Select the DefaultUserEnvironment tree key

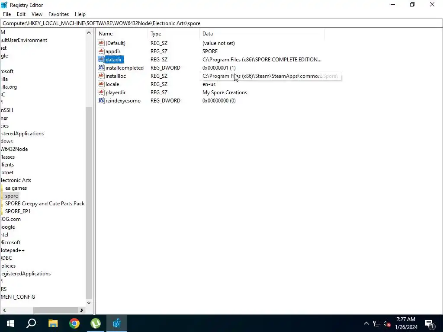point(23,40)
